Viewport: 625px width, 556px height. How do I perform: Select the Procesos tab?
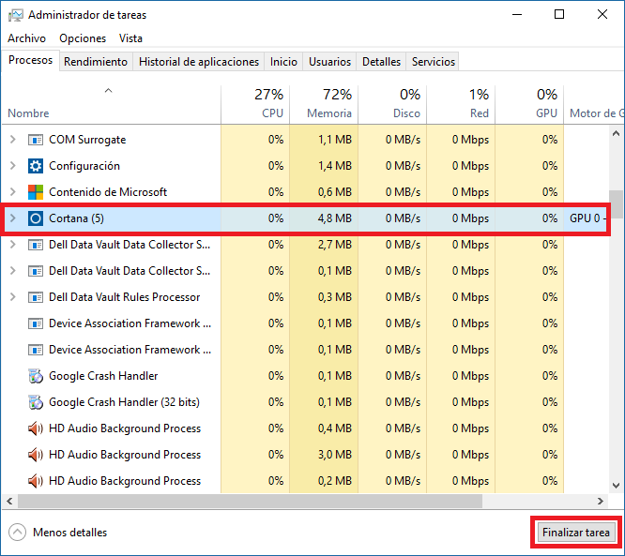click(x=31, y=60)
